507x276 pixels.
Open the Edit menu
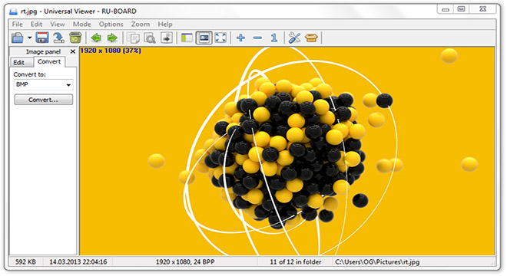[x=36, y=25]
